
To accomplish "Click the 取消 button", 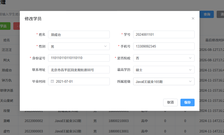I will (x=170, y=102).
